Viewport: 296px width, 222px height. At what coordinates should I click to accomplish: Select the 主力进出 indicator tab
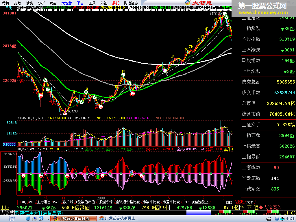click(44, 202)
